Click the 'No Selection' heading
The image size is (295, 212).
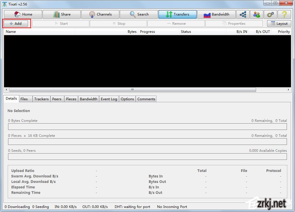point(19,111)
